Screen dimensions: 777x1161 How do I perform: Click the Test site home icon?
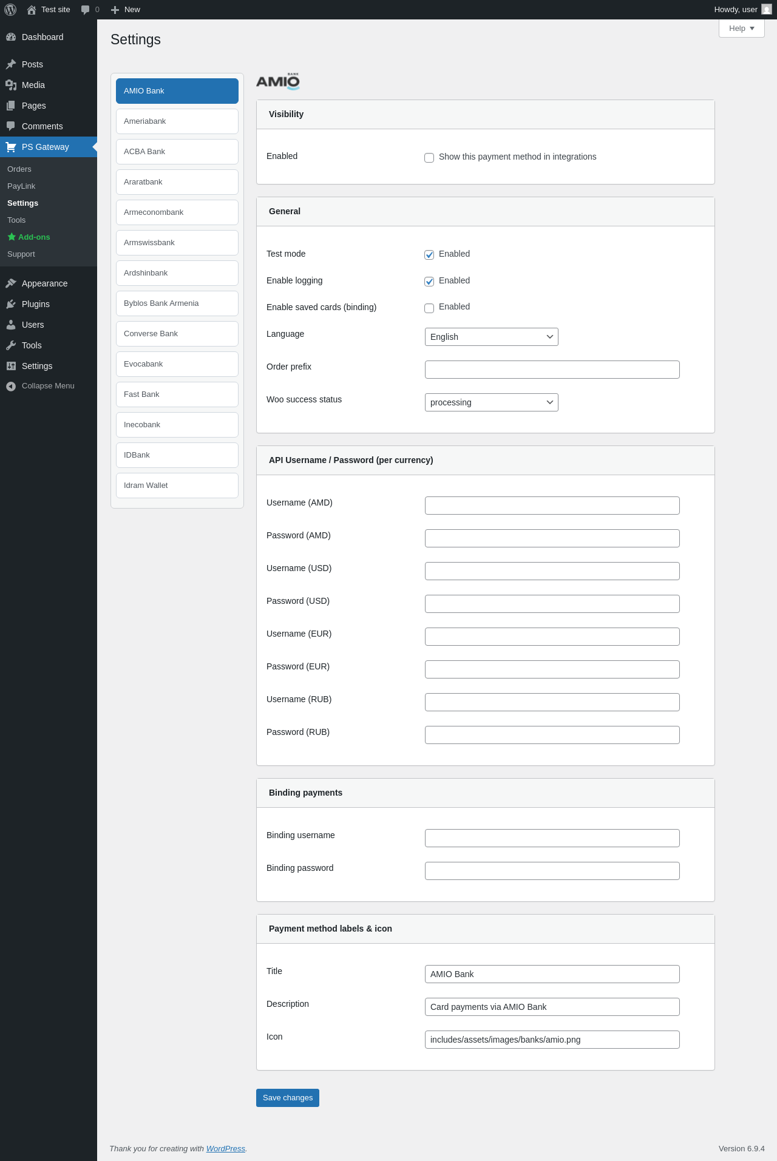click(32, 10)
